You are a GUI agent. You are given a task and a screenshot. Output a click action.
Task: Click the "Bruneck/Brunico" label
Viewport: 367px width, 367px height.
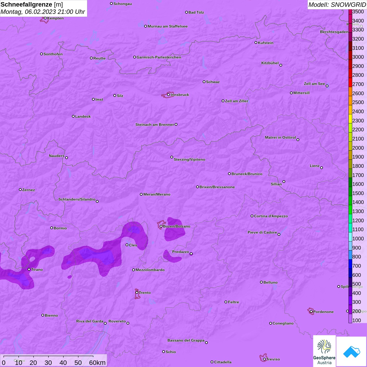point(247,174)
